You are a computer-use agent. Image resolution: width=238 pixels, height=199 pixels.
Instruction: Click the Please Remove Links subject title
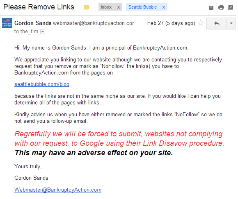point(39,7)
